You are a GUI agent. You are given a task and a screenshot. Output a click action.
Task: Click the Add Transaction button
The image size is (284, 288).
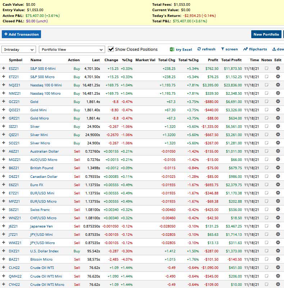(21, 34)
